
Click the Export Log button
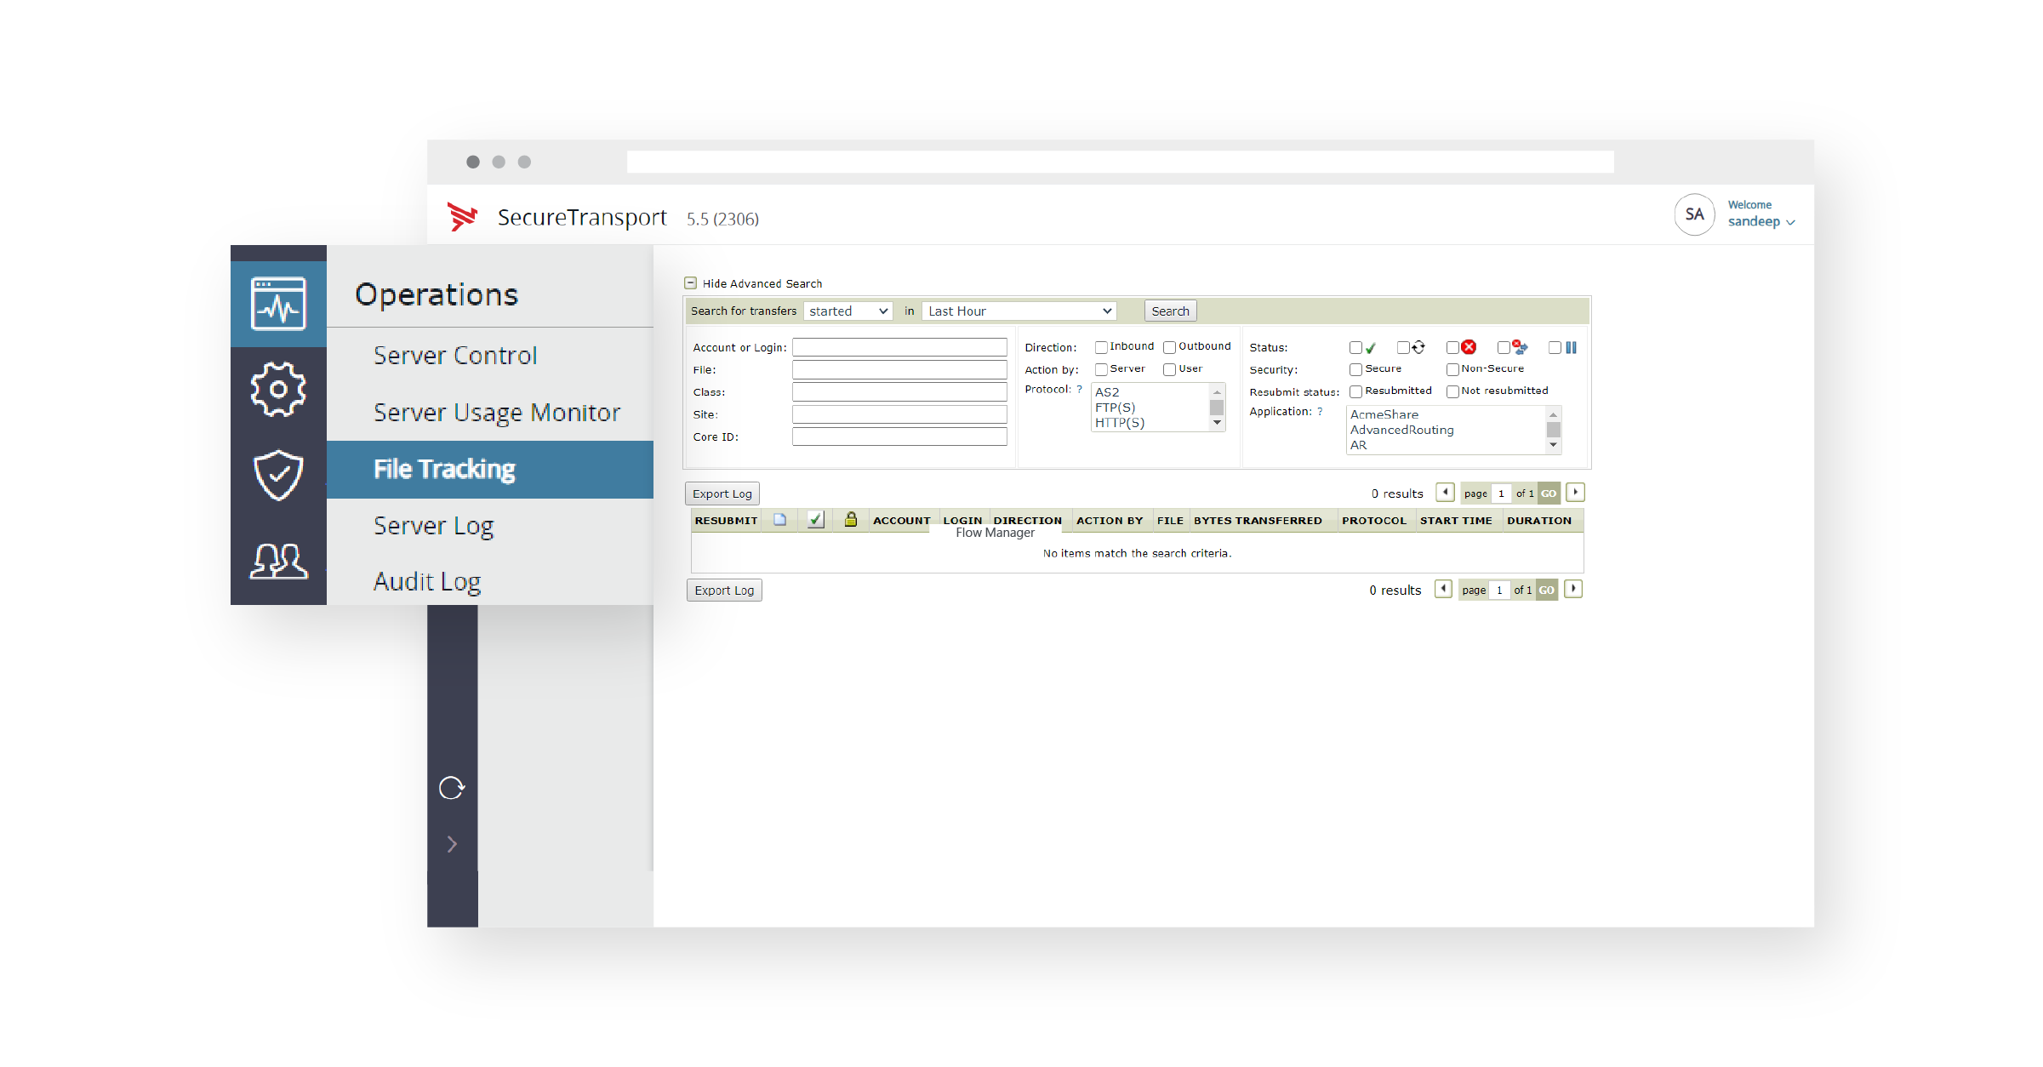click(722, 493)
